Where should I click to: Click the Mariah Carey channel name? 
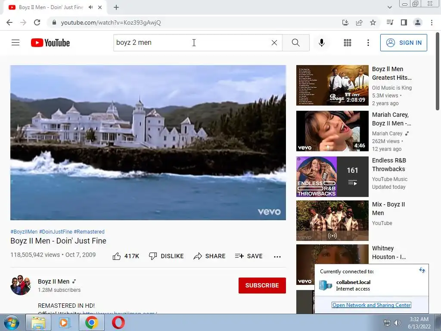(x=387, y=134)
